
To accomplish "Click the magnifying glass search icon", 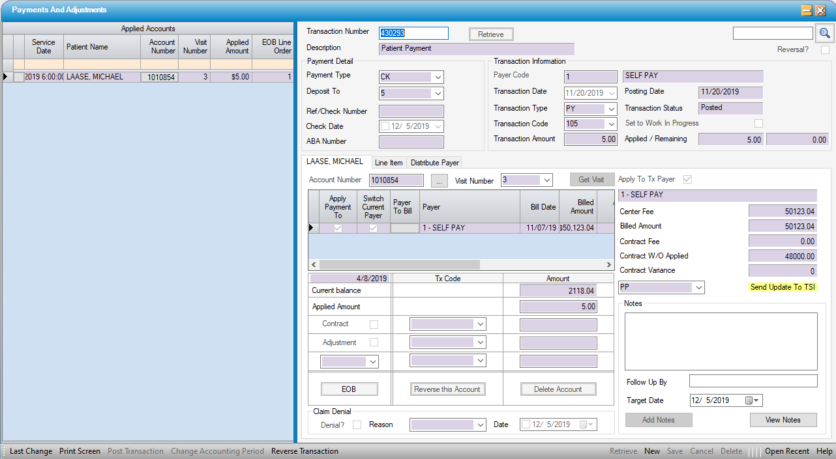I will pyautogui.click(x=824, y=33).
